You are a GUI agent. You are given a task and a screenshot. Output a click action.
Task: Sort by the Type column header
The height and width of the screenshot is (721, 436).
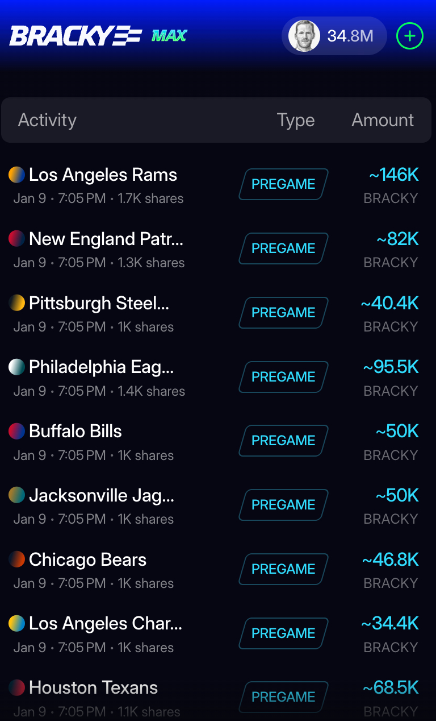(295, 120)
